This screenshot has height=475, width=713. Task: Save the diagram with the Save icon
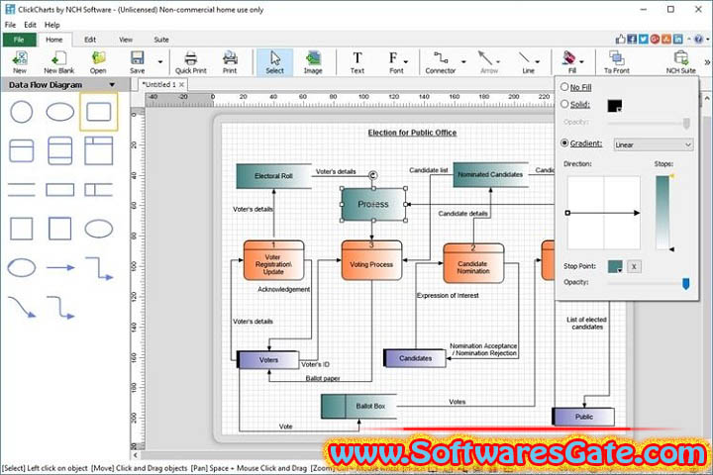click(137, 62)
